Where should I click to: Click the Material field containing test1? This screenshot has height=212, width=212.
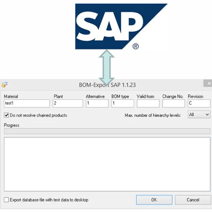click(27, 103)
